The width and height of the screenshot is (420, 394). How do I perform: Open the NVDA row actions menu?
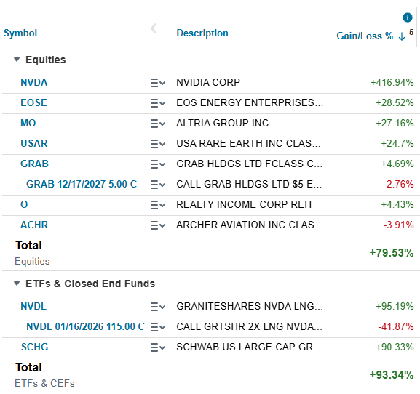coord(157,83)
